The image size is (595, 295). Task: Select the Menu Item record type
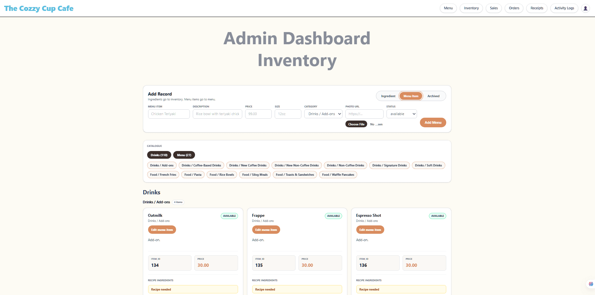pos(411,96)
